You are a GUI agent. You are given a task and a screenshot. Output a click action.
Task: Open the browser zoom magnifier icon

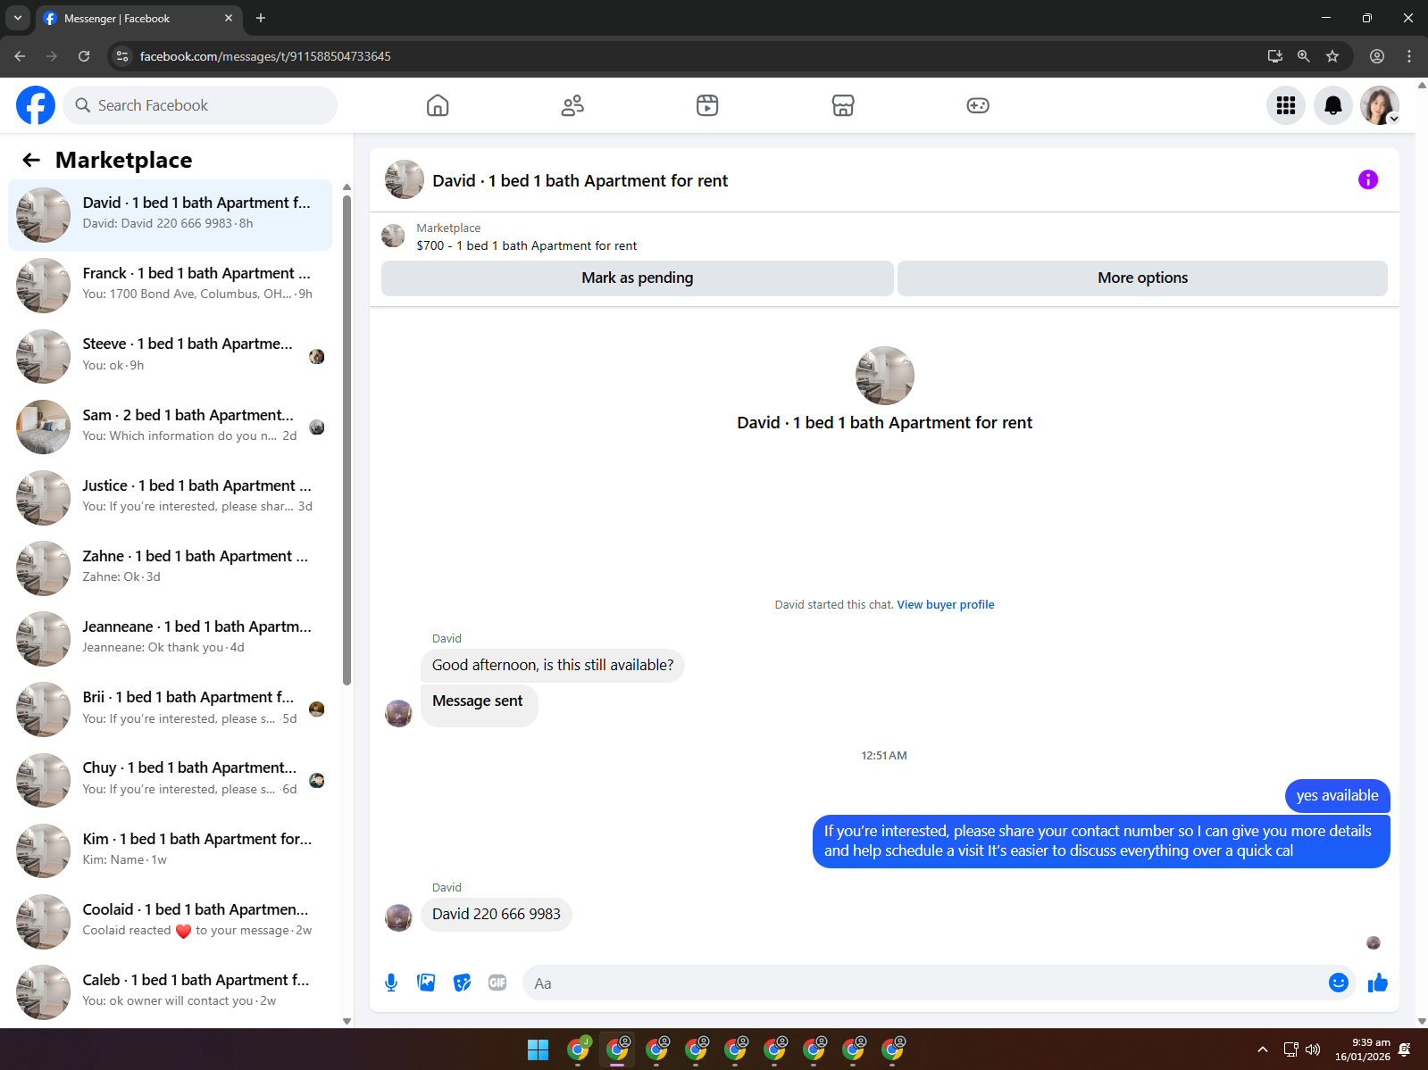pyautogui.click(x=1304, y=56)
